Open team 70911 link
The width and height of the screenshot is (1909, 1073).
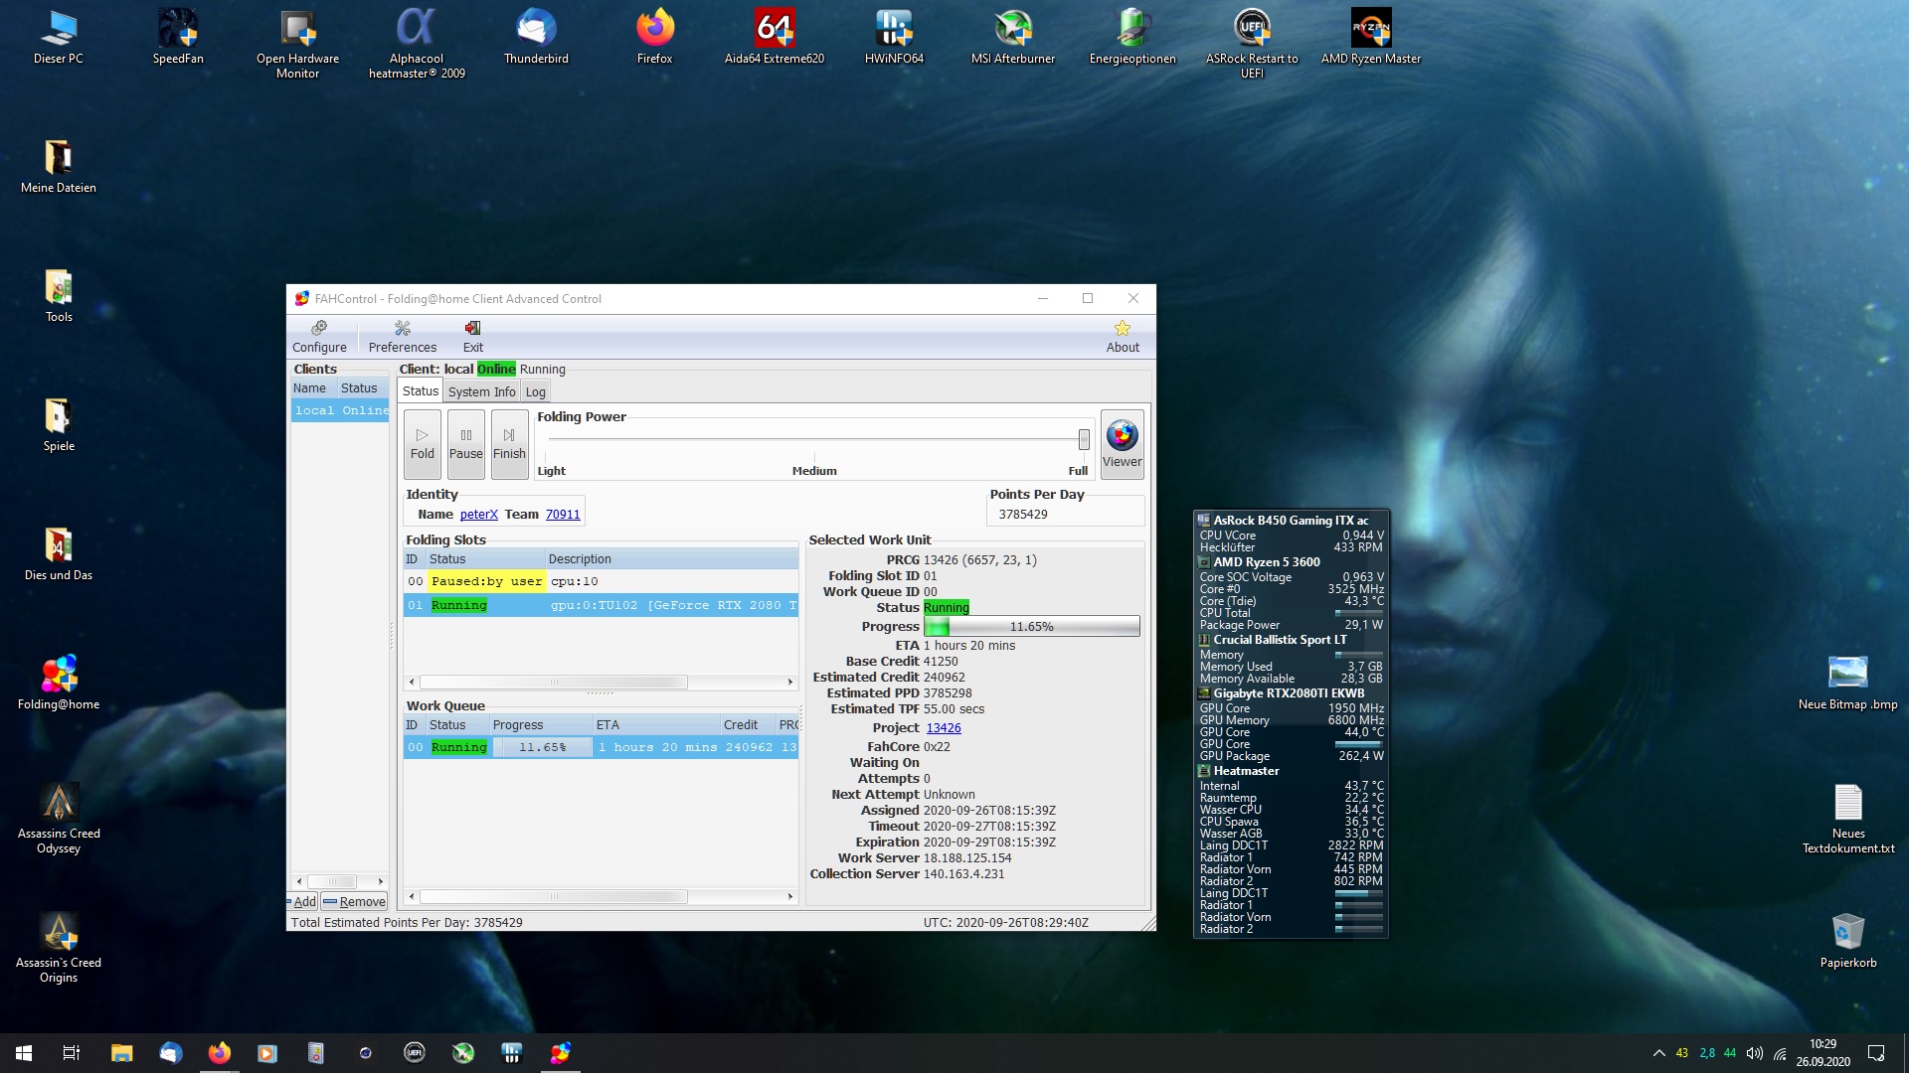[x=562, y=515]
